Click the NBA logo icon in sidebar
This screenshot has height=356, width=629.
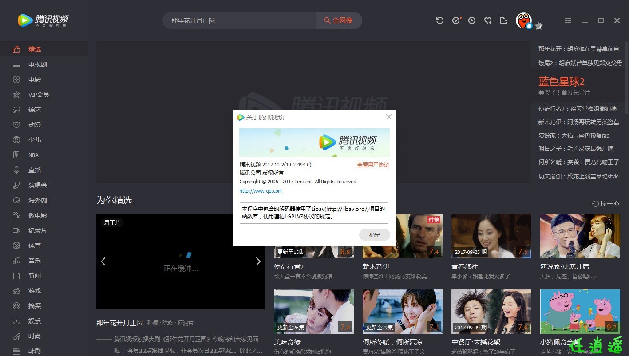16,155
